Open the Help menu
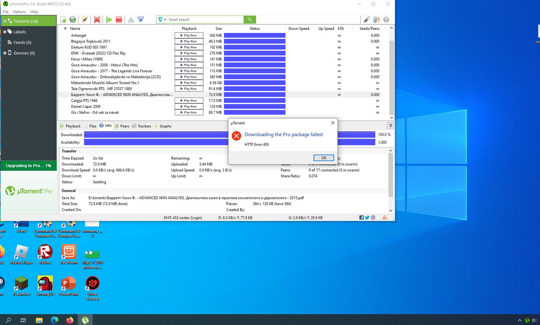The height and width of the screenshot is (325, 540). tap(34, 12)
